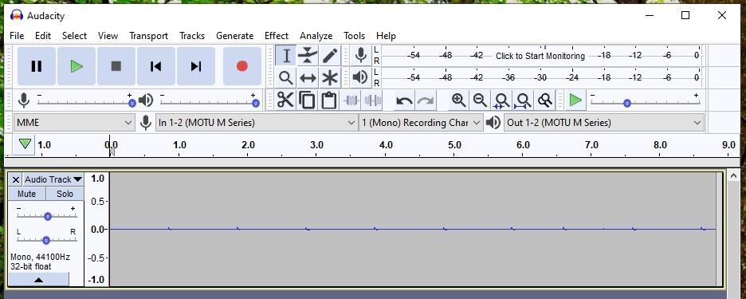The height and width of the screenshot is (299, 746).
Task: Select the Time Shift tool
Action: pyautogui.click(x=308, y=77)
